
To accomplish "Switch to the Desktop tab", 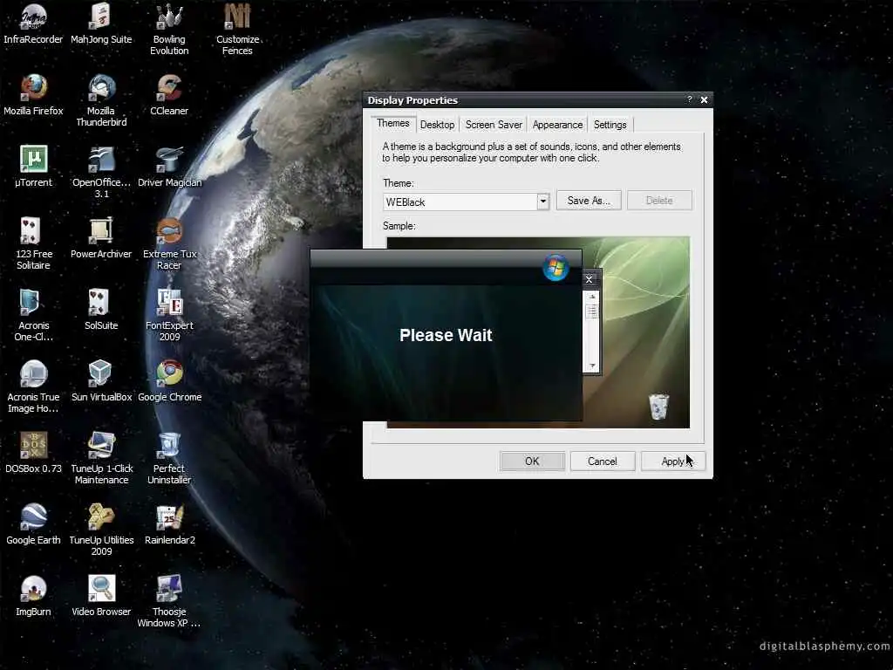I will click(x=438, y=124).
